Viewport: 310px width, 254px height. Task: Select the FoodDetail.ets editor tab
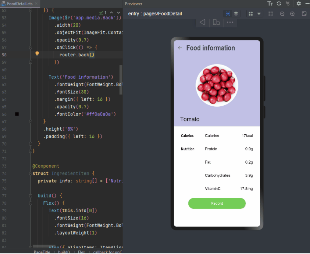point(18,4)
